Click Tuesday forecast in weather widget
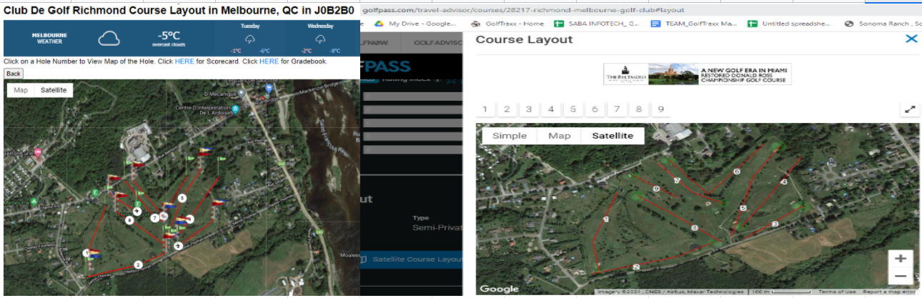This screenshot has width=922, height=298. [249, 38]
